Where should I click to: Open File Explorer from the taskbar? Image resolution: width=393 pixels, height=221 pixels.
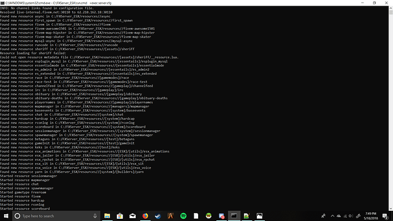click(x=107, y=216)
